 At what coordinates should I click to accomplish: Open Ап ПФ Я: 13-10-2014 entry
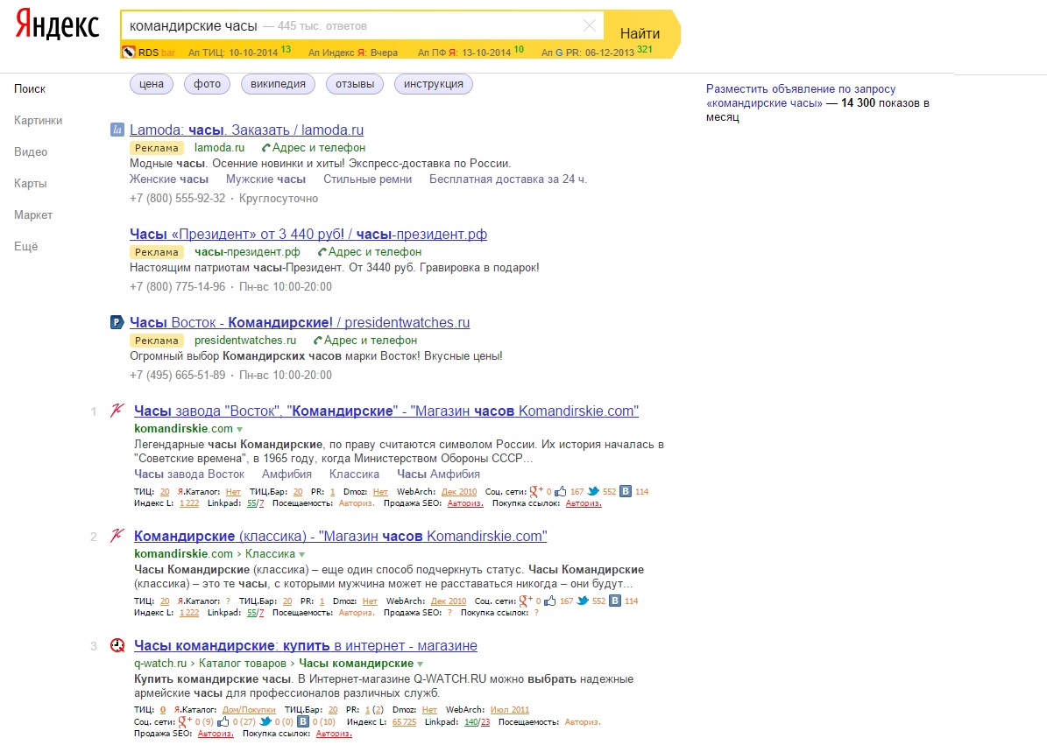[470, 52]
